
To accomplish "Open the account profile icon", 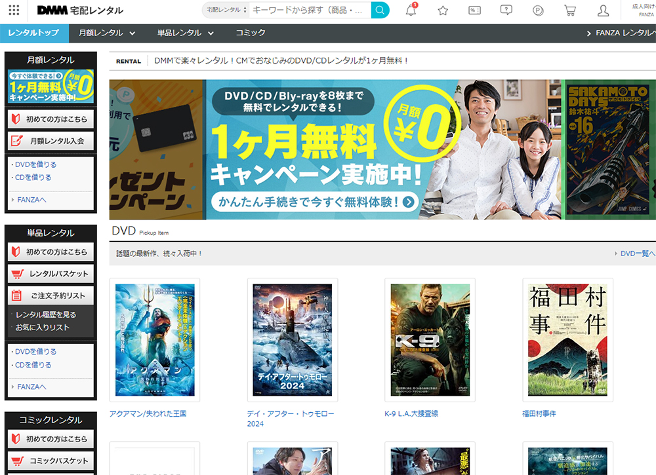I will click(603, 10).
